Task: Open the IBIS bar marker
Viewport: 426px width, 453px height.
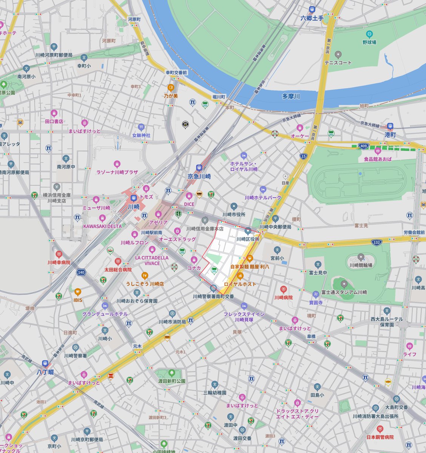Action: click(77, 291)
